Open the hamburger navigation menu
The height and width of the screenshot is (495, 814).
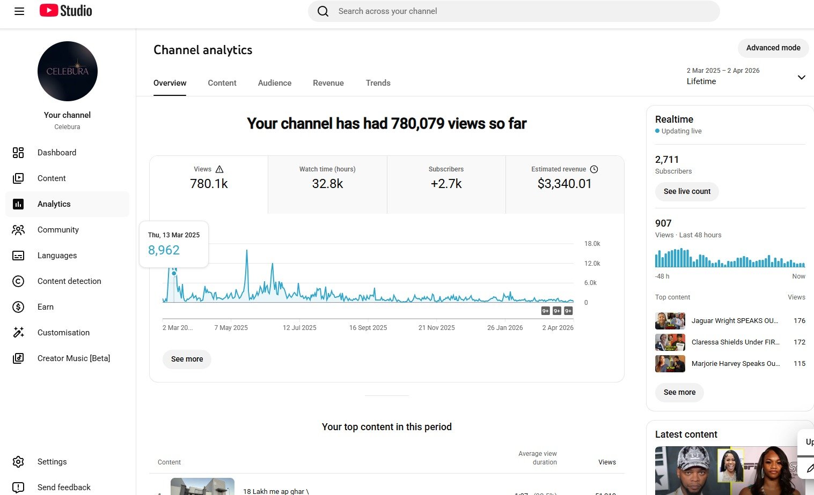[x=19, y=11]
